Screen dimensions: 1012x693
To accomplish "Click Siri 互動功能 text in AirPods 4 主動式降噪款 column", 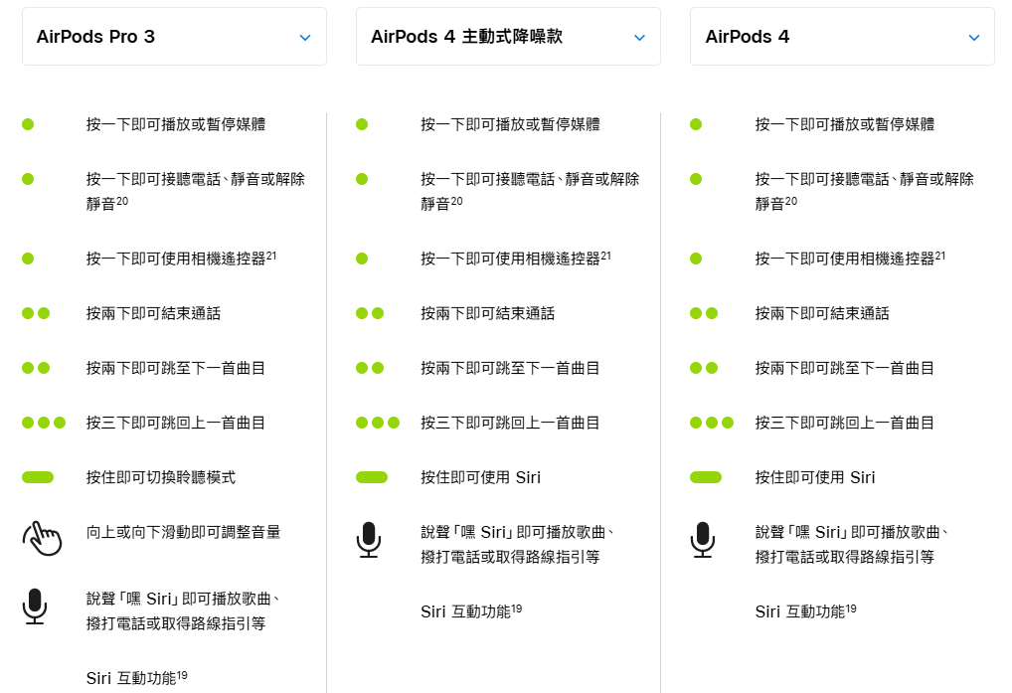I will (465, 611).
